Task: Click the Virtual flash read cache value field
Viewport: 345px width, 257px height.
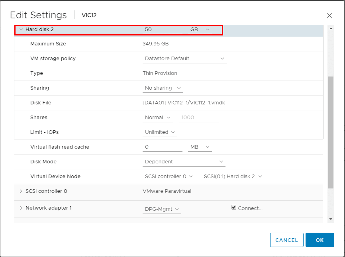Action: [x=162, y=147]
